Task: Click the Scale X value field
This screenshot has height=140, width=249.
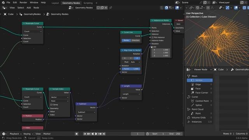Action: click(x=161, y=50)
